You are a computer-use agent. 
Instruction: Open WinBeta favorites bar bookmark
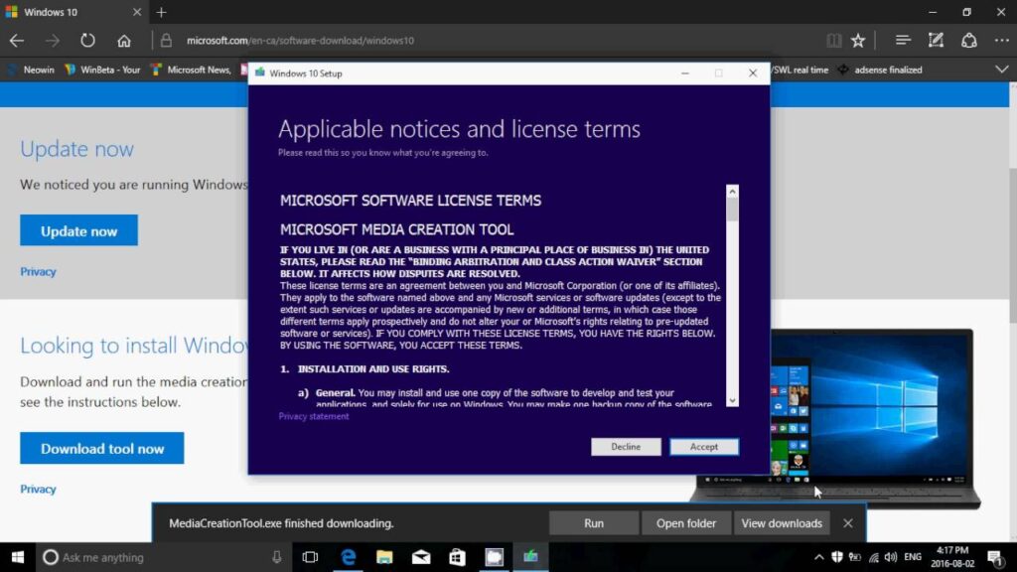(x=102, y=71)
